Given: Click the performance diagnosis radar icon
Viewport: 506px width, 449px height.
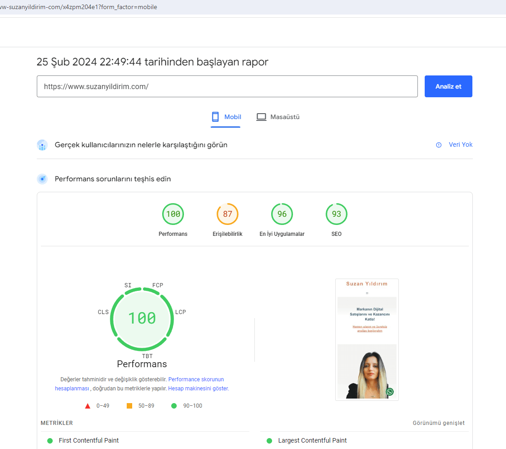Looking at the screenshot, I should coord(42,179).
